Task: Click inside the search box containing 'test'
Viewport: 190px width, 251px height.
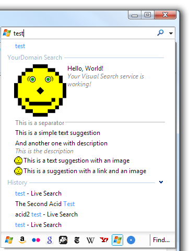Action: (84, 33)
